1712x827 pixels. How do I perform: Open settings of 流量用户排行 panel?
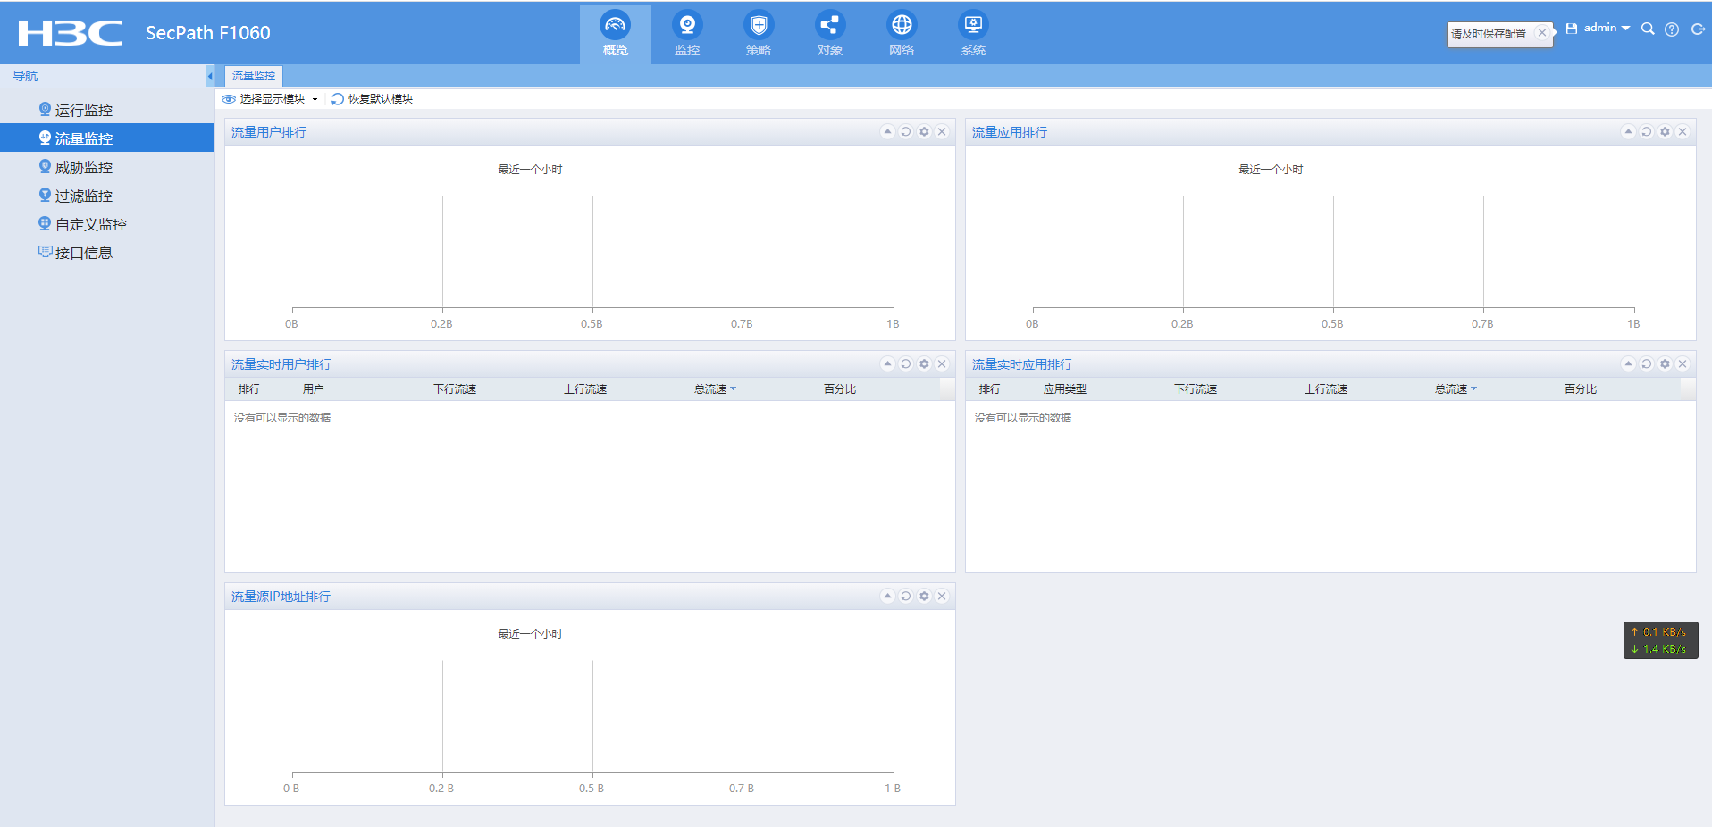click(924, 131)
